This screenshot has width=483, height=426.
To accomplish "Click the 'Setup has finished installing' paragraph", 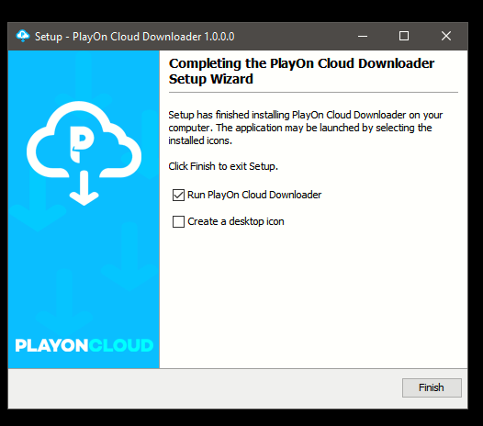I will (x=305, y=128).
